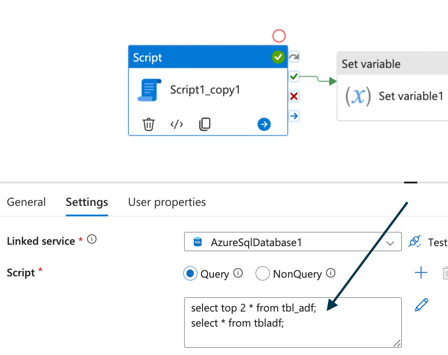Grab the script textarea resize handle
Image resolution: width=448 pixels, height=355 pixels.
pyautogui.click(x=397, y=343)
